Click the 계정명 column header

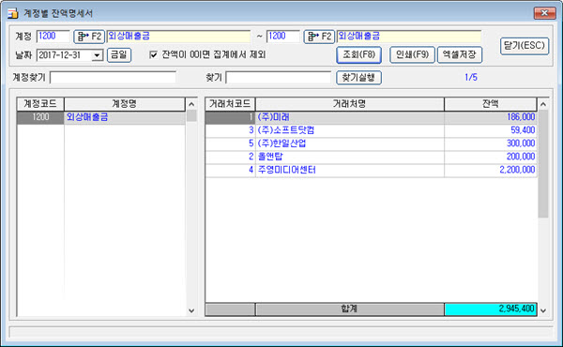[x=125, y=104]
